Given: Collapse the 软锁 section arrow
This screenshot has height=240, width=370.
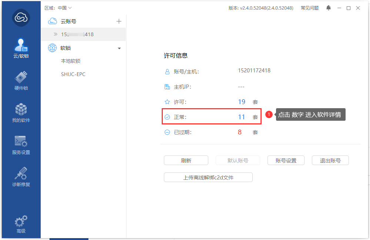Looking at the screenshot, I should [x=120, y=48].
